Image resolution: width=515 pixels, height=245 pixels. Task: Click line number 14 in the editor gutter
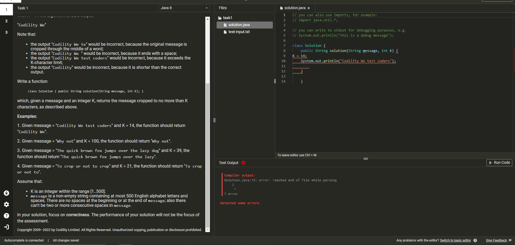(283, 81)
